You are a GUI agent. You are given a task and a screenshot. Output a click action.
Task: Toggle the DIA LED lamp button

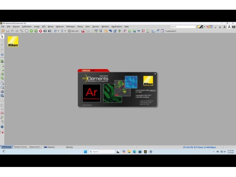[73, 31]
